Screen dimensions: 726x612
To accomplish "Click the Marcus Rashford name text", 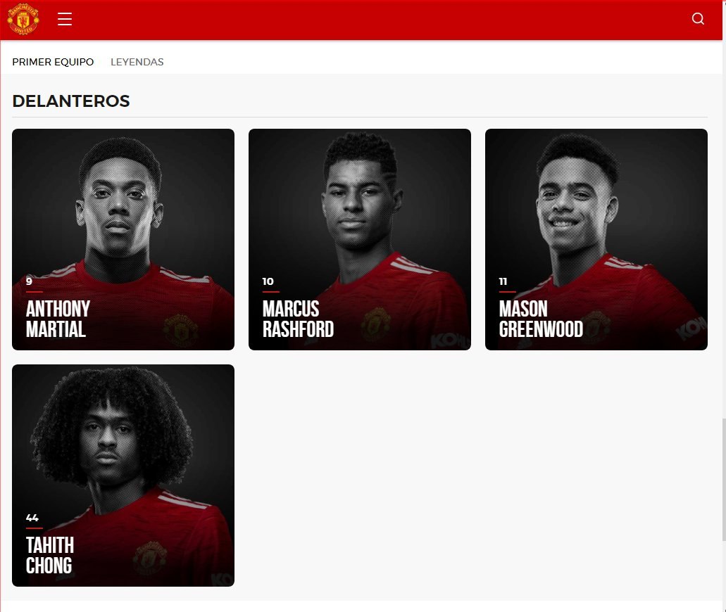I will coord(298,319).
